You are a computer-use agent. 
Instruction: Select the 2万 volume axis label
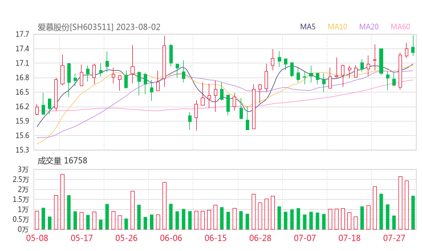(23, 189)
